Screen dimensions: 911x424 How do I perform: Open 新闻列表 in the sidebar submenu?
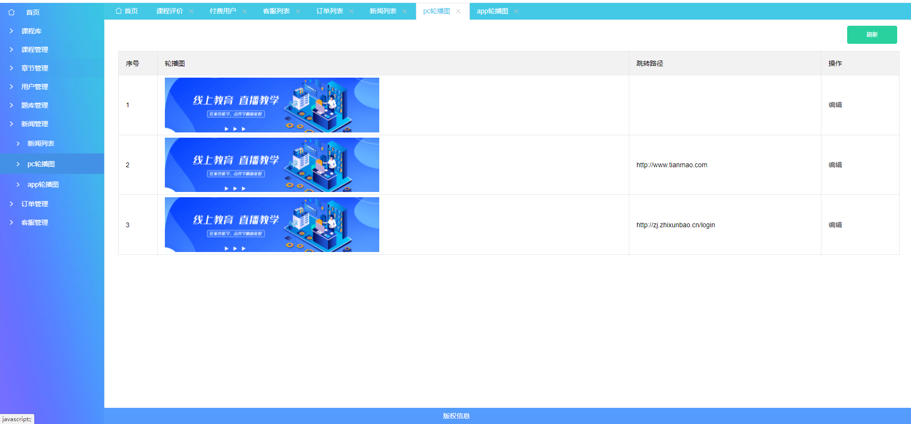[x=40, y=143]
